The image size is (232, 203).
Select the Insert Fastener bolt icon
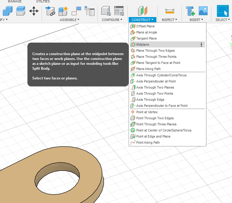[x=191, y=11]
